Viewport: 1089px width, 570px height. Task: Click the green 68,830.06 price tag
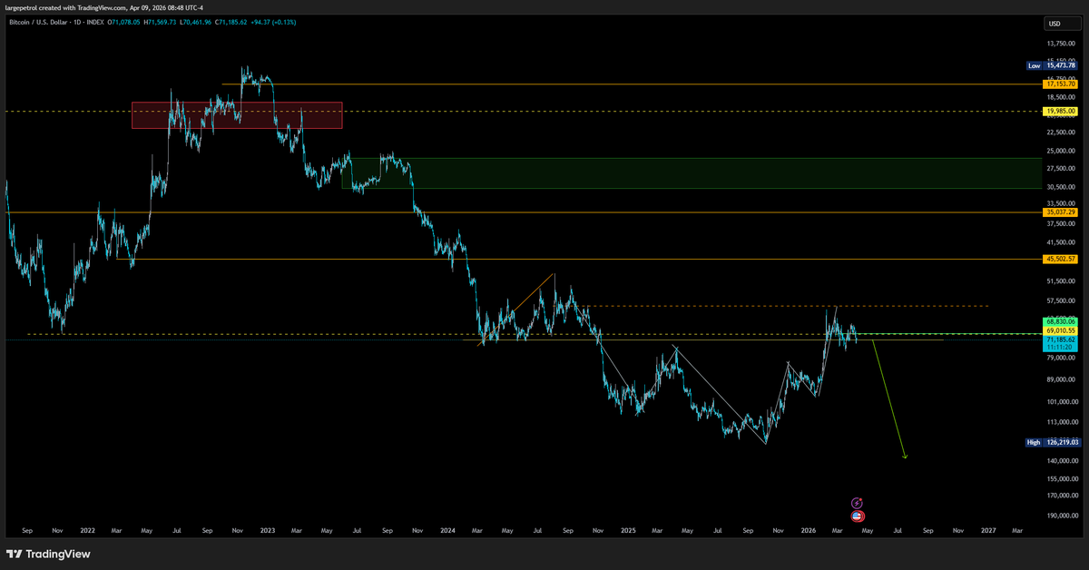pyautogui.click(x=1061, y=321)
